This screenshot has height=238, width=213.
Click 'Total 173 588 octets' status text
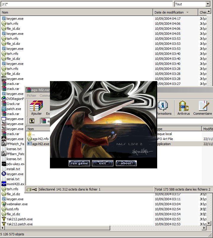(183, 189)
